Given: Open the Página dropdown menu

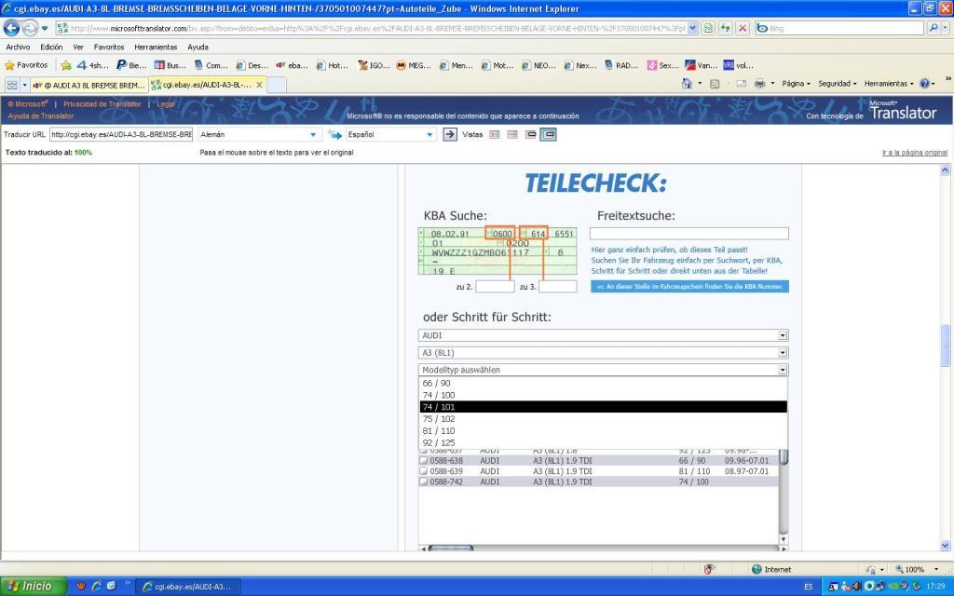Looking at the screenshot, I should [796, 83].
